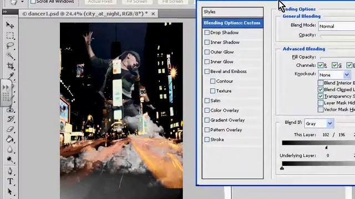Toggle Transparency Shapes Layer checkbox
355x199 pixels.
[321, 96]
